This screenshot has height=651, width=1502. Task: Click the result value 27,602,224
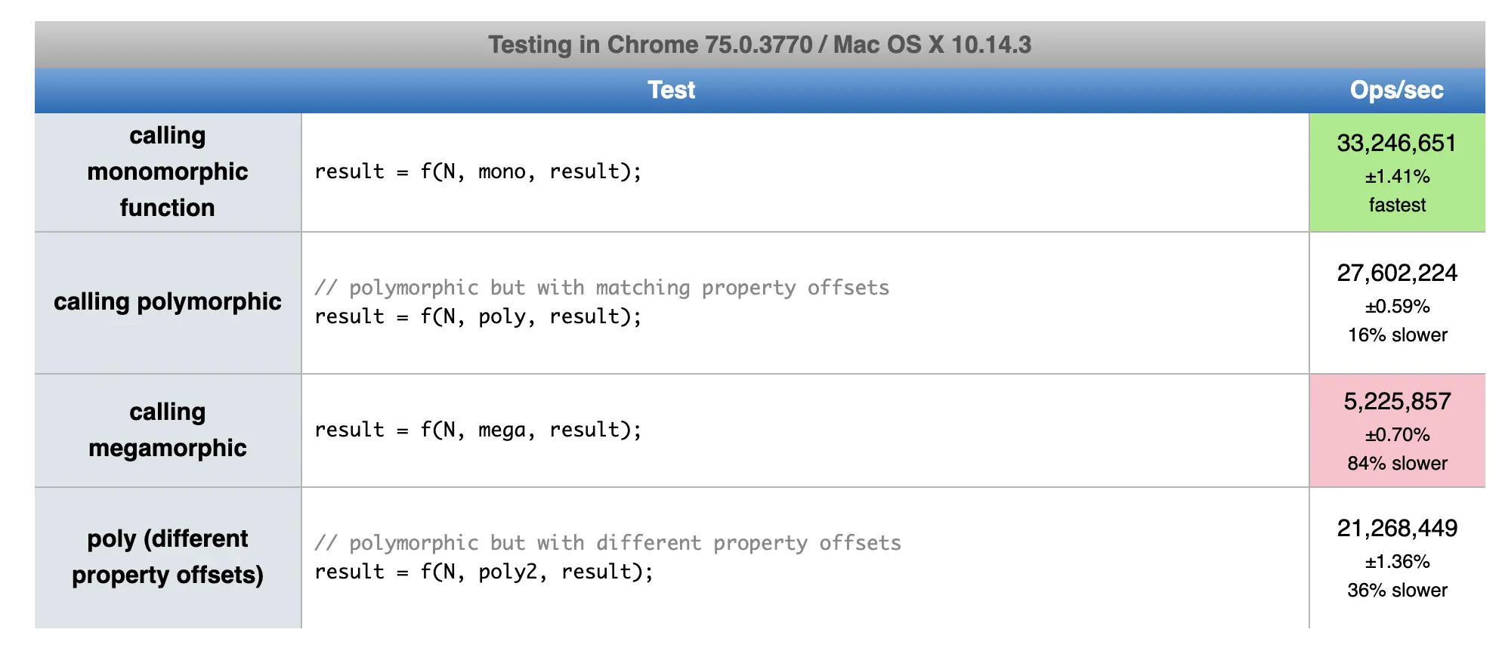pos(1397,273)
